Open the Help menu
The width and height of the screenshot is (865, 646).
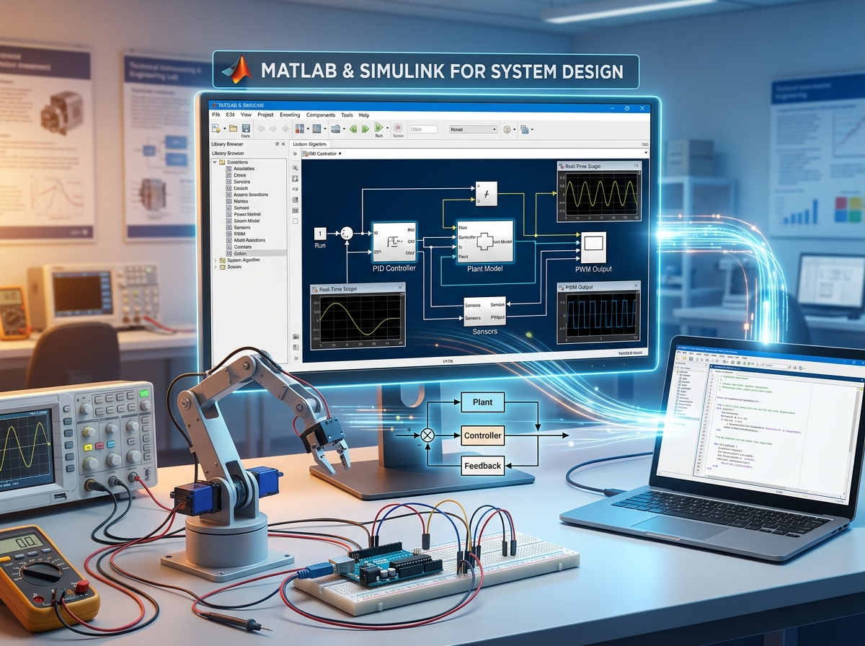364,115
